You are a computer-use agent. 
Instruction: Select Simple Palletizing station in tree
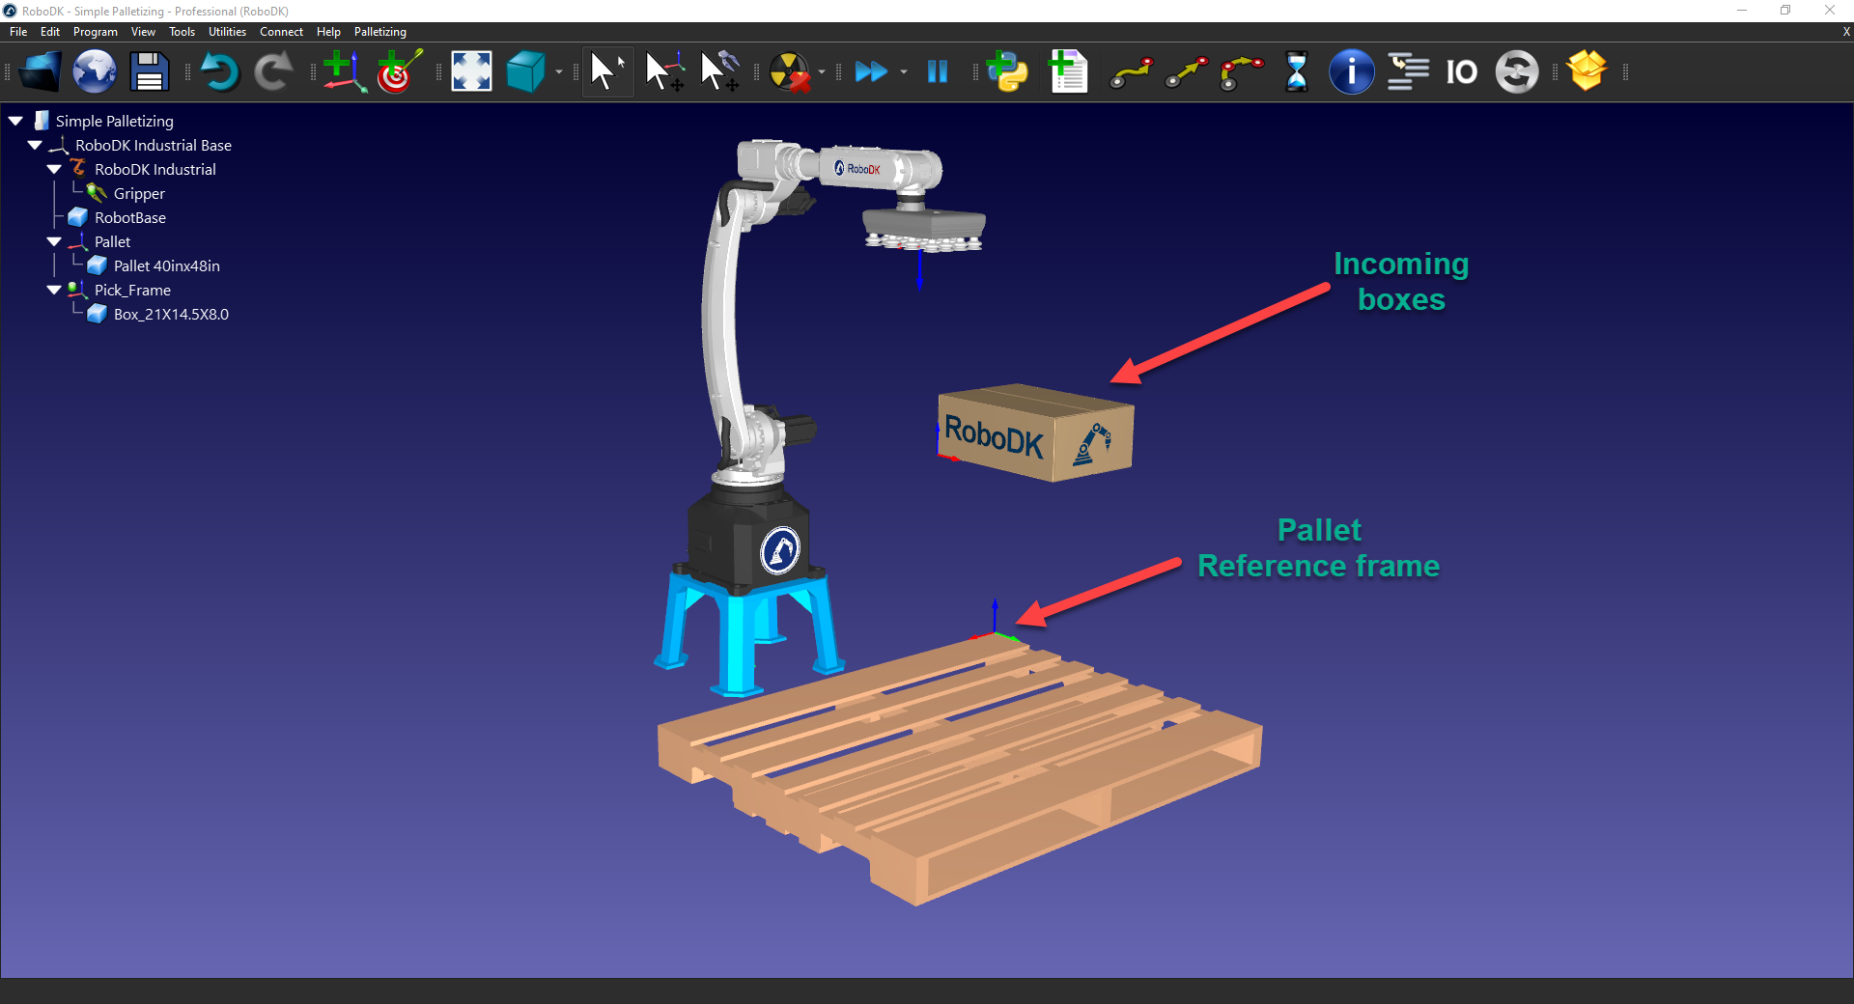tap(114, 121)
